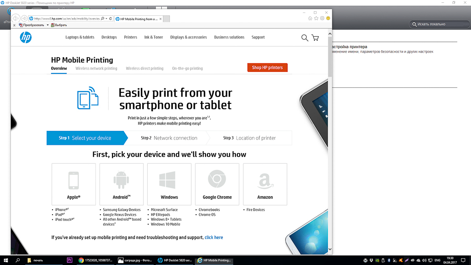Select the Google Chrome device tile

(217, 184)
